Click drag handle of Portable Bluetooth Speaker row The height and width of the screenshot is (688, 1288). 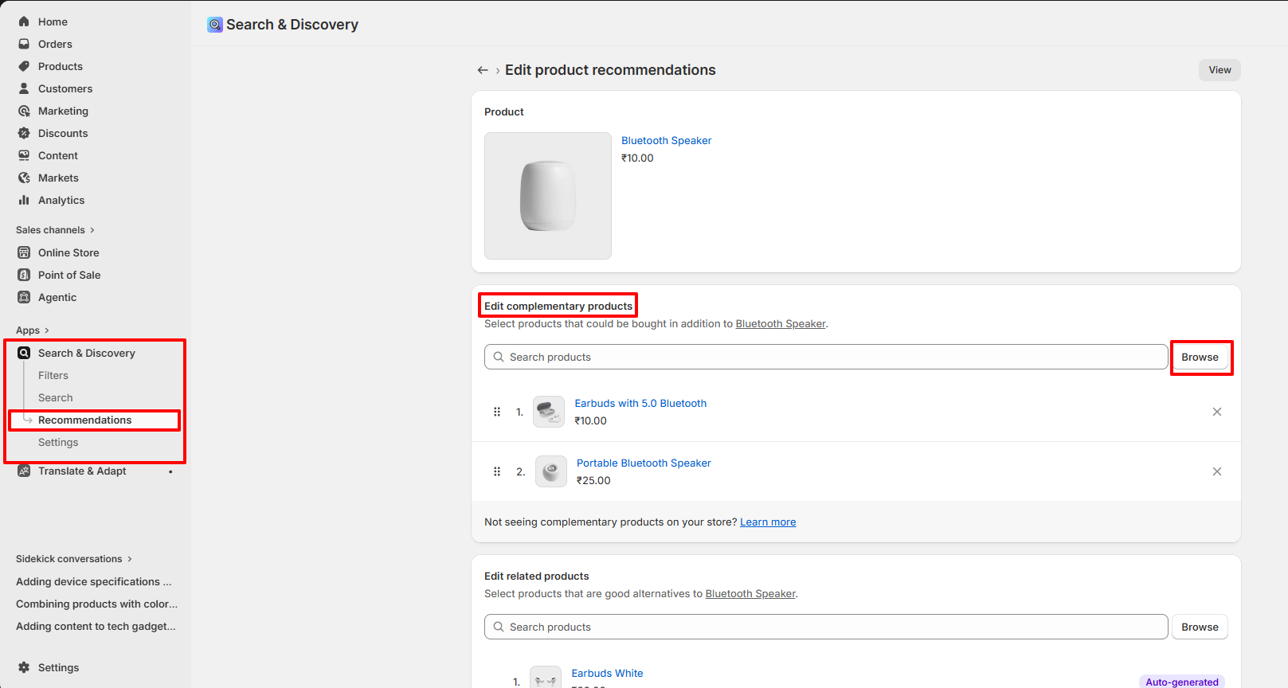(497, 471)
